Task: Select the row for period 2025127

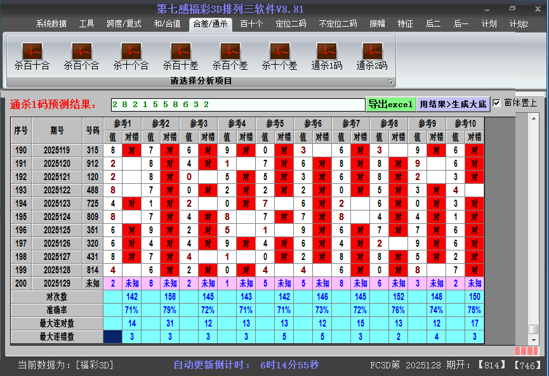Action: click(x=247, y=257)
